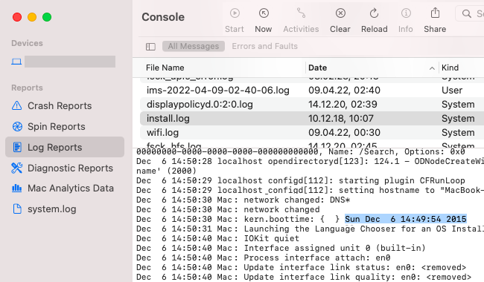Click the Date column sort arrow
The image size is (484, 282).
point(432,68)
